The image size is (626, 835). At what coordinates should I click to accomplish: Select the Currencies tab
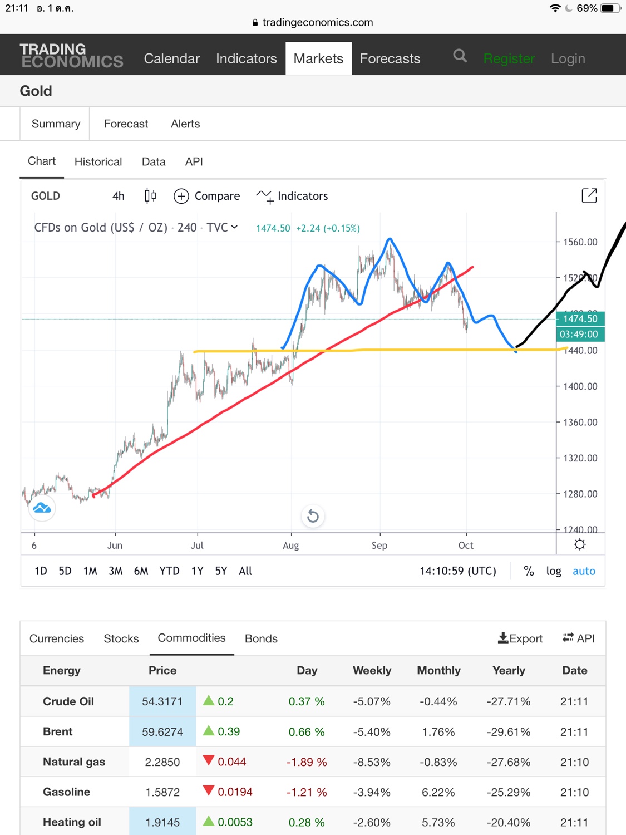[57, 638]
